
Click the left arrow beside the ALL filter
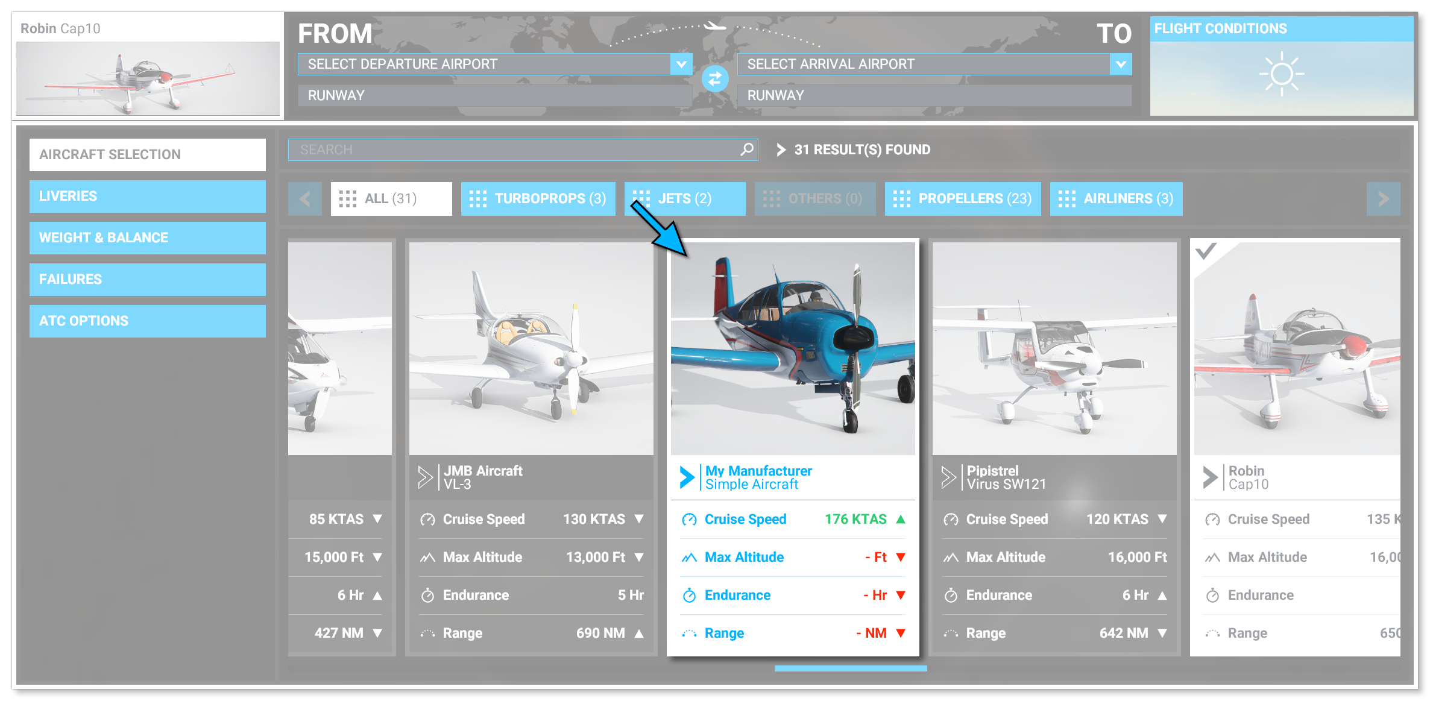click(304, 198)
